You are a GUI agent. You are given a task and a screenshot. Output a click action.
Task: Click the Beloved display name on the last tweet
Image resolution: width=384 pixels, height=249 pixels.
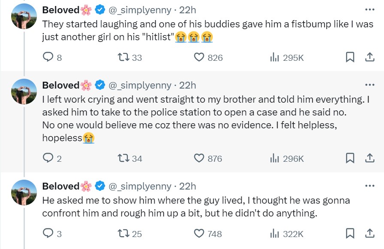(60, 186)
